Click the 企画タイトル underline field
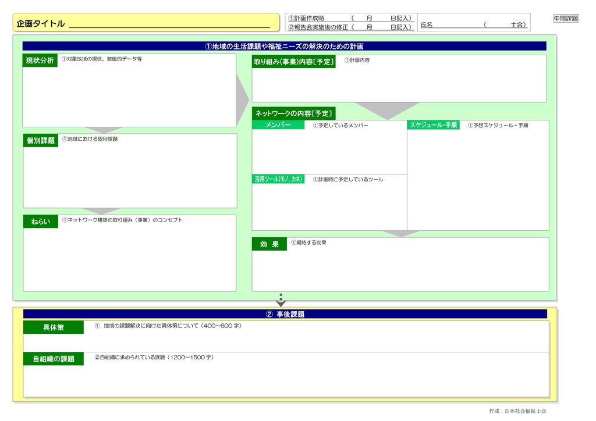The image size is (596, 421). pos(169,24)
